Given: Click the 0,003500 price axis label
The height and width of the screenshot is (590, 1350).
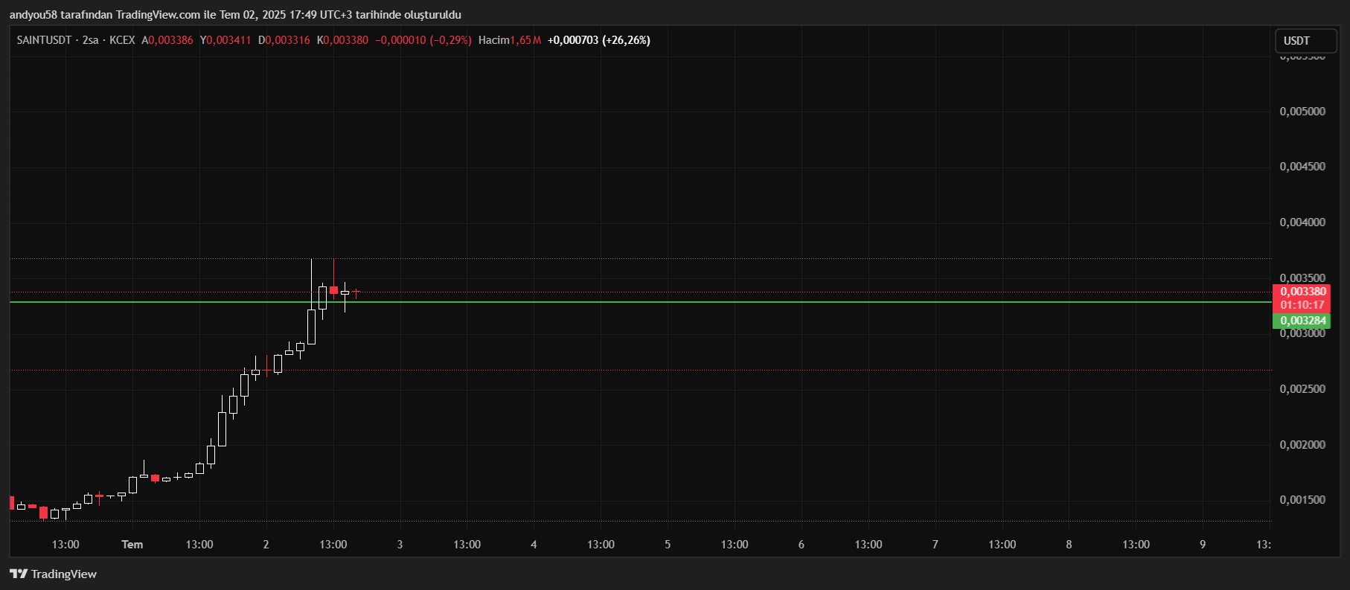Looking at the screenshot, I should click(1302, 278).
